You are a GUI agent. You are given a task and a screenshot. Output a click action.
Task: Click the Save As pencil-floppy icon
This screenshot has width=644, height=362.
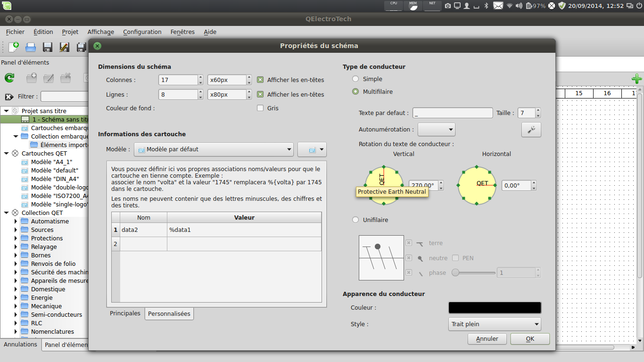point(65,47)
